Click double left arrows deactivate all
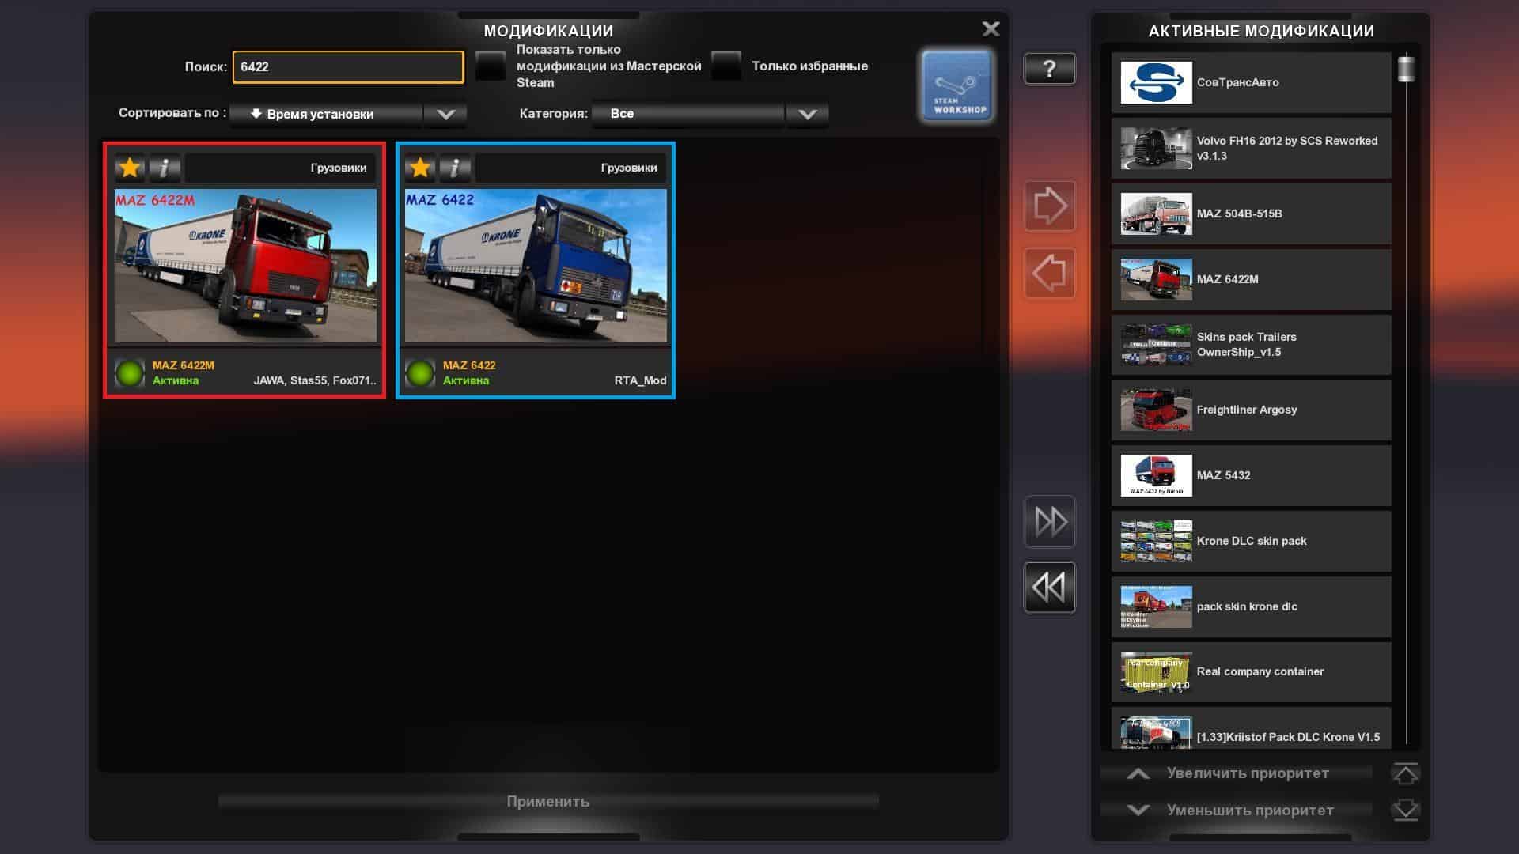 click(1049, 588)
